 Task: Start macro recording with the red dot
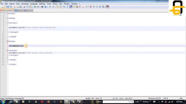coord(91,7)
